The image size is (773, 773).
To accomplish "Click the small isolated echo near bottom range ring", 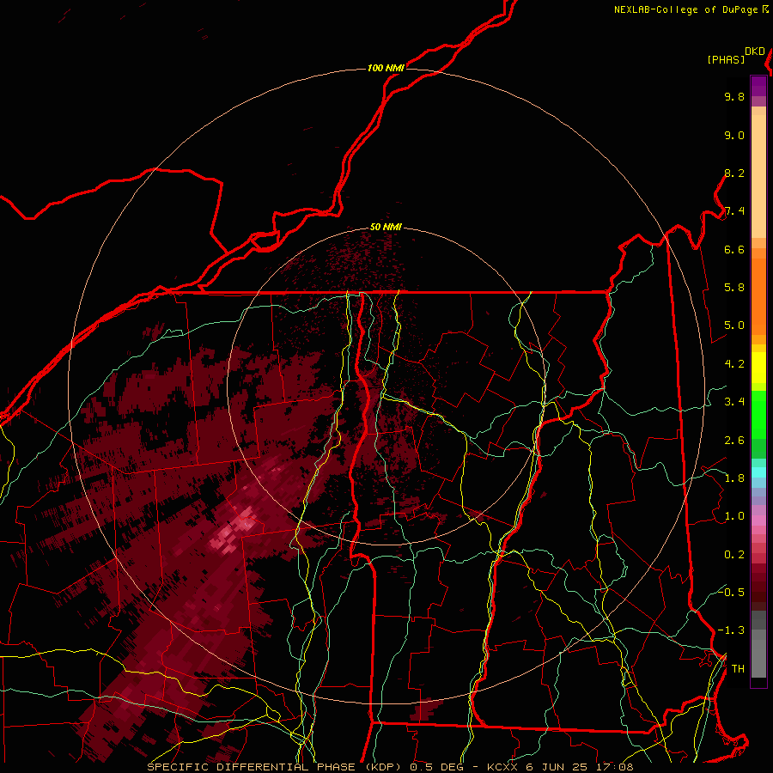I will point(423,709).
